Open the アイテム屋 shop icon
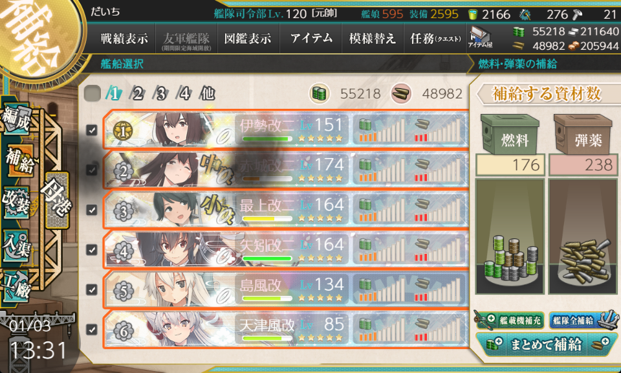621x373 pixels. 480,38
